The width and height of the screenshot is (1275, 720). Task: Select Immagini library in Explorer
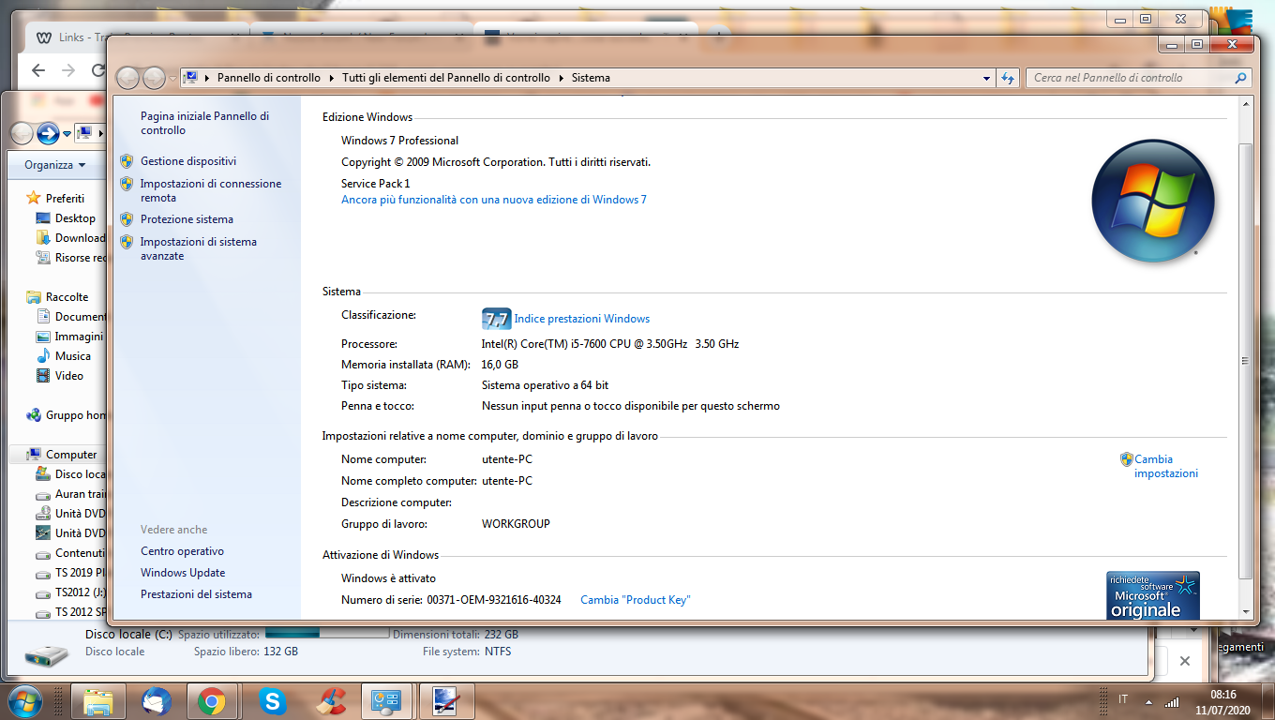[x=70, y=336]
